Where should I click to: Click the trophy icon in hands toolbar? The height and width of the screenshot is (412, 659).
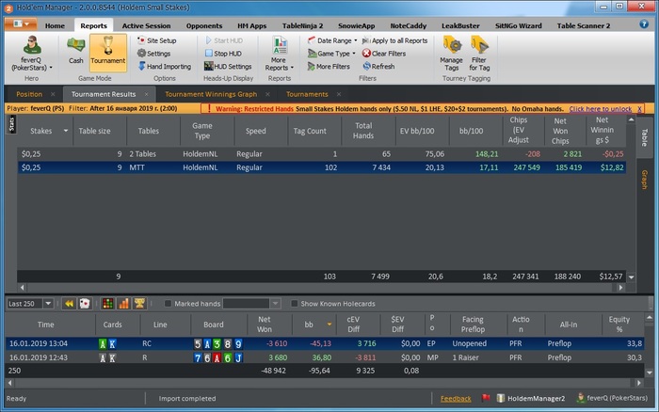139,304
